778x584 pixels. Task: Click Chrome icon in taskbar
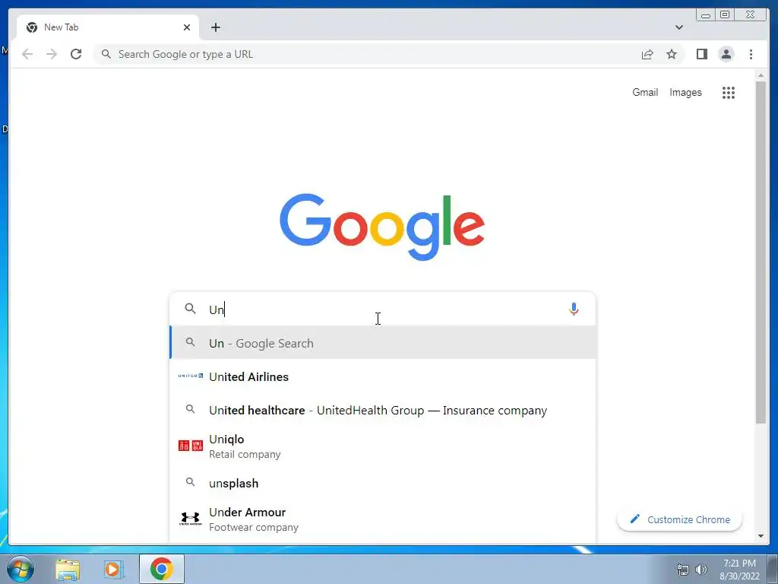162,569
